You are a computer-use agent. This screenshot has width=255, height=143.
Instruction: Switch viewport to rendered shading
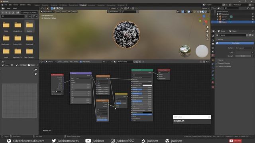tap(206, 12)
